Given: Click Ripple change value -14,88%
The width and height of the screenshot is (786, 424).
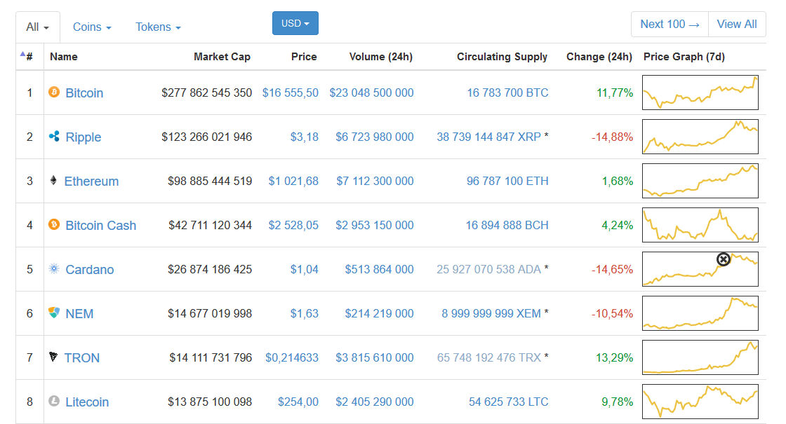Looking at the screenshot, I should point(612,137).
